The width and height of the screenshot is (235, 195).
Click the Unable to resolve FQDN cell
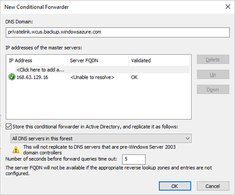point(92,77)
